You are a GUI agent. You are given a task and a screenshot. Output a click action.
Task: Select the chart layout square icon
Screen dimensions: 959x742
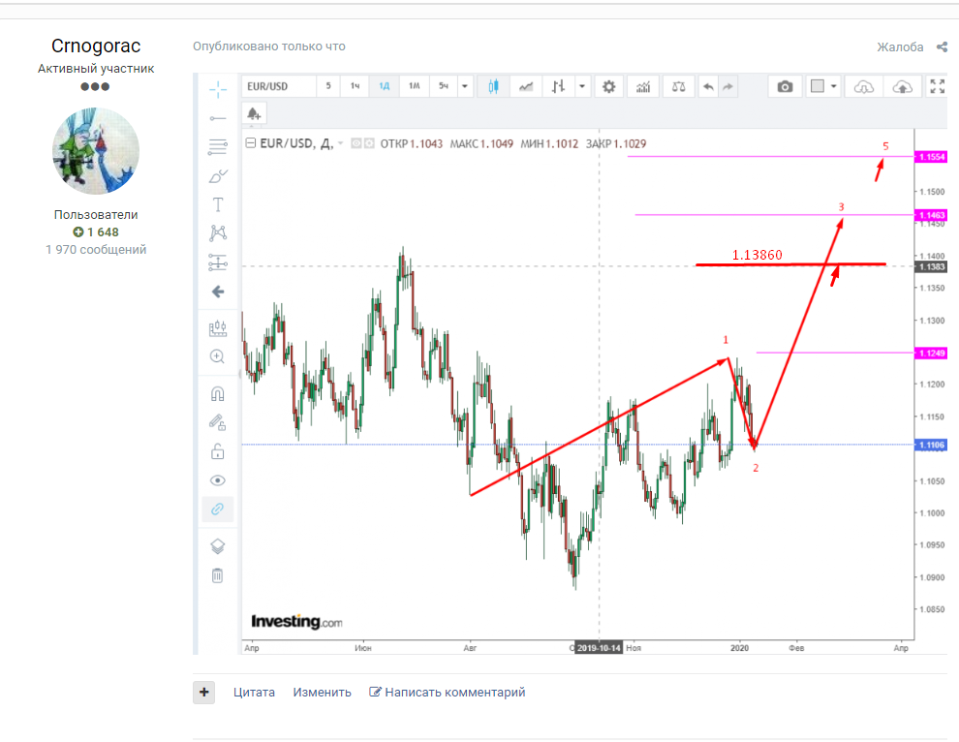tap(818, 87)
